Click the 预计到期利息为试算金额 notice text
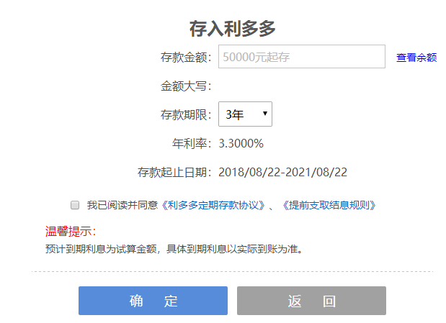 [174, 249]
